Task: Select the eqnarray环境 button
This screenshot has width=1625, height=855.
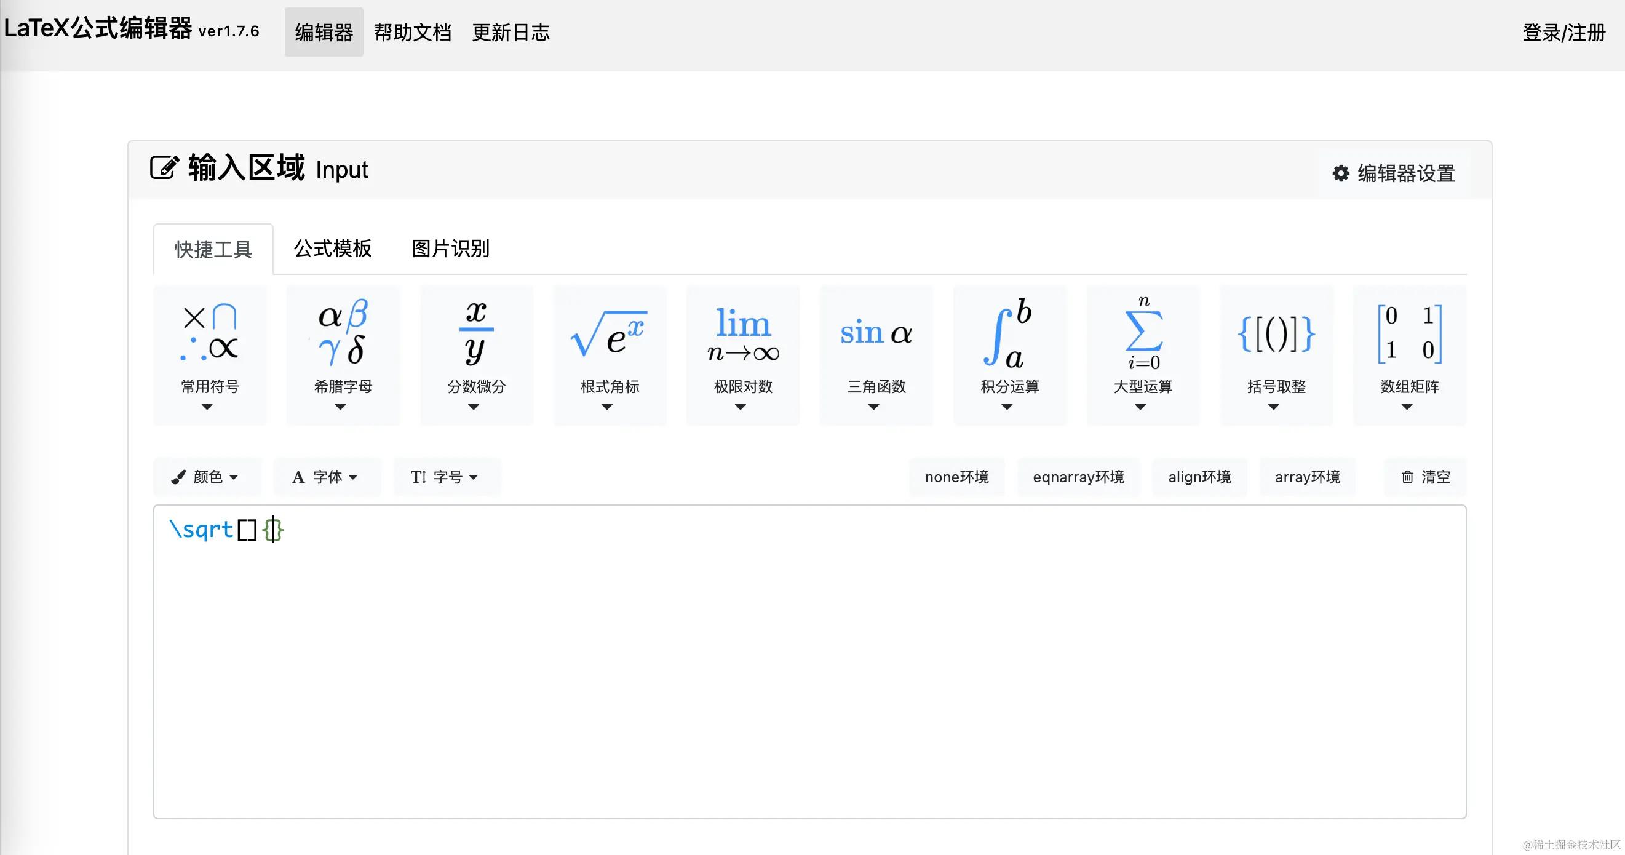Action: tap(1078, 477)
